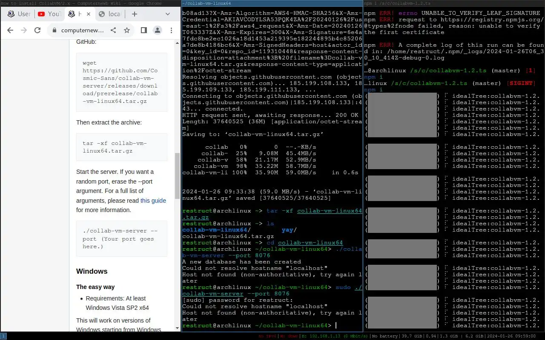This screenshot has height=340, width=545.
Task: Open Chrome's three-dot menu
Action: pyautogui.click(x=171, y=30)
